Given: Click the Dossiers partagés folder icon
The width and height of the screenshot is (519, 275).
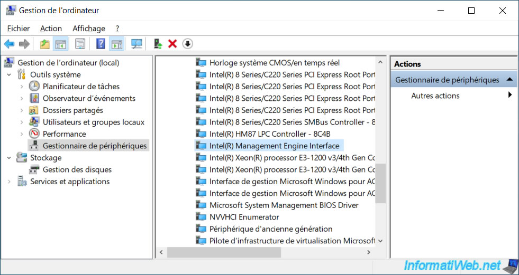Looking at the screenshot, I should pyautogui.click(x=34, y=110).
